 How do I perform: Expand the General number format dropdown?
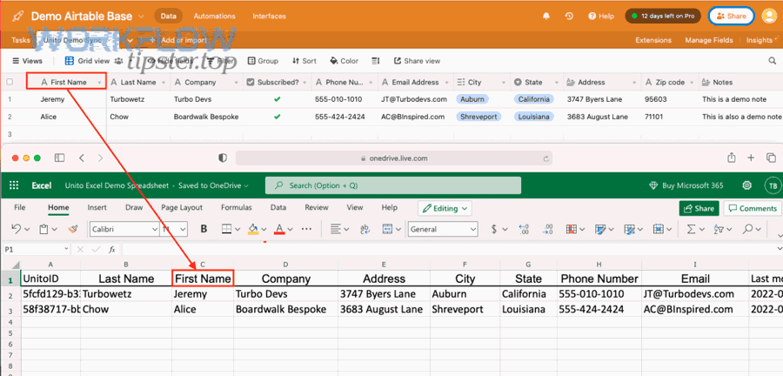443,229
